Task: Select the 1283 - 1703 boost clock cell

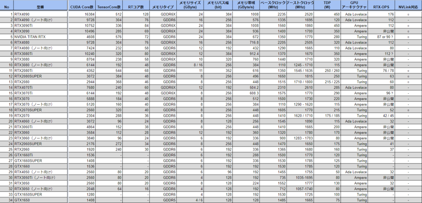Action: [300, 138]
